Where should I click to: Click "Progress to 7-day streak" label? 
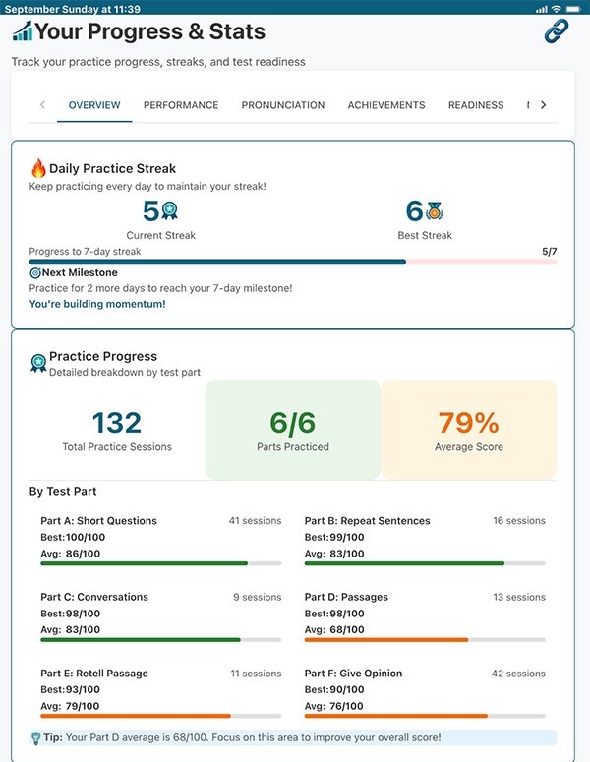pos(85,252)
